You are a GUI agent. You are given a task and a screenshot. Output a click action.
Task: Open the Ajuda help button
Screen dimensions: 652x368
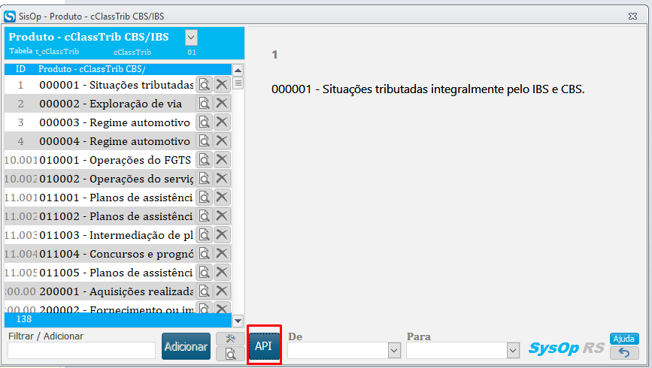(x=624, y=339)
